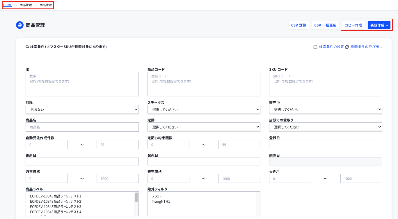Click the 販売価格 maximum field

(239, 179)
